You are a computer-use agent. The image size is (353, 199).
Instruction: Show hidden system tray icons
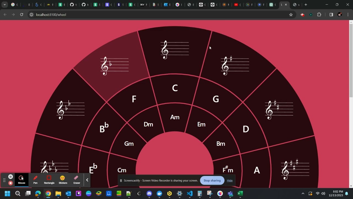303,193
